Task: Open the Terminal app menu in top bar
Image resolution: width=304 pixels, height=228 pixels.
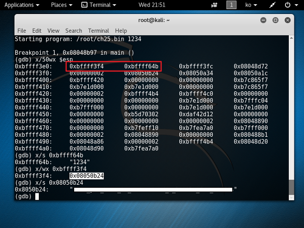Action: tap(98, 5)
